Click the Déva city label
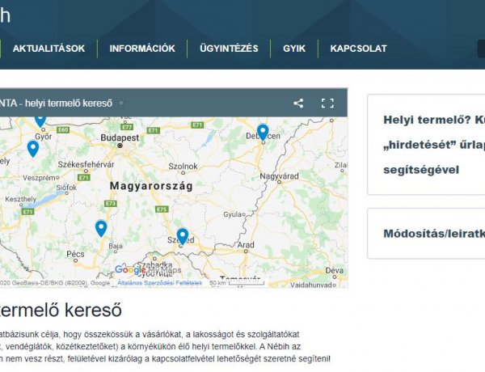The width and height of the screenshot is (485, 372). pos(335,270)
